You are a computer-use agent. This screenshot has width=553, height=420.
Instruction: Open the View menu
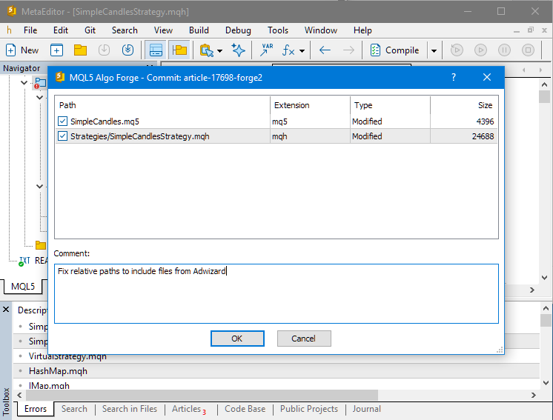(163, 30)
